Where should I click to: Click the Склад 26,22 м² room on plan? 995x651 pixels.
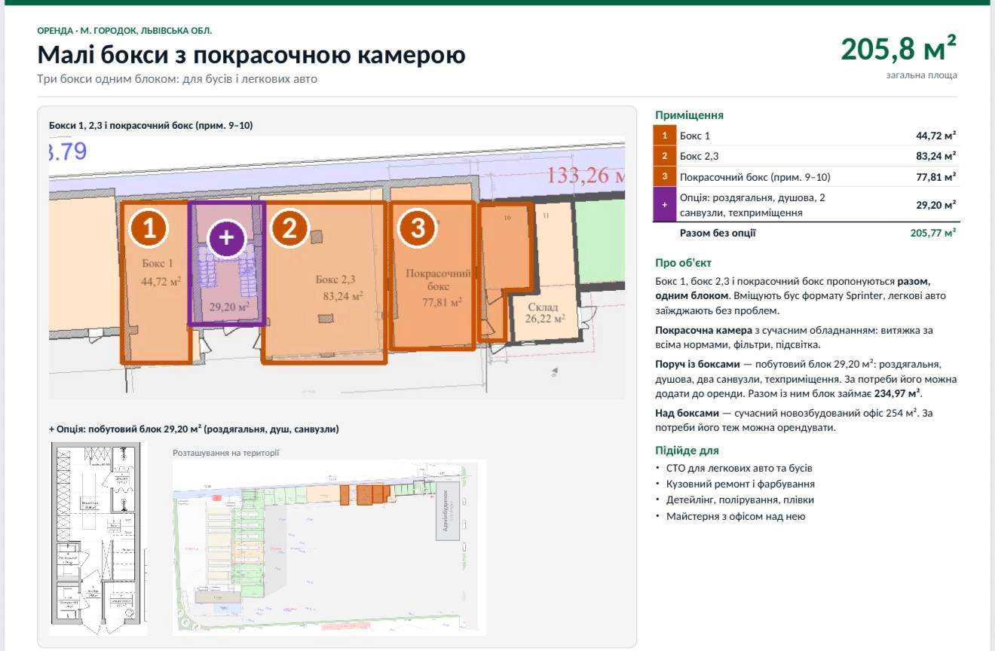click(544, 313)
